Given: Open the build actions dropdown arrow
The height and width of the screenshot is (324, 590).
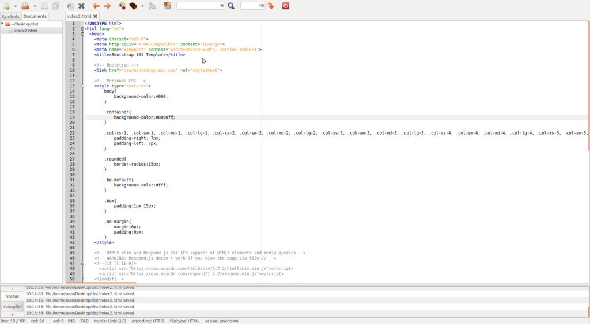Looking at the screenshot, I should pyautogui.click(x=143, y=6).
